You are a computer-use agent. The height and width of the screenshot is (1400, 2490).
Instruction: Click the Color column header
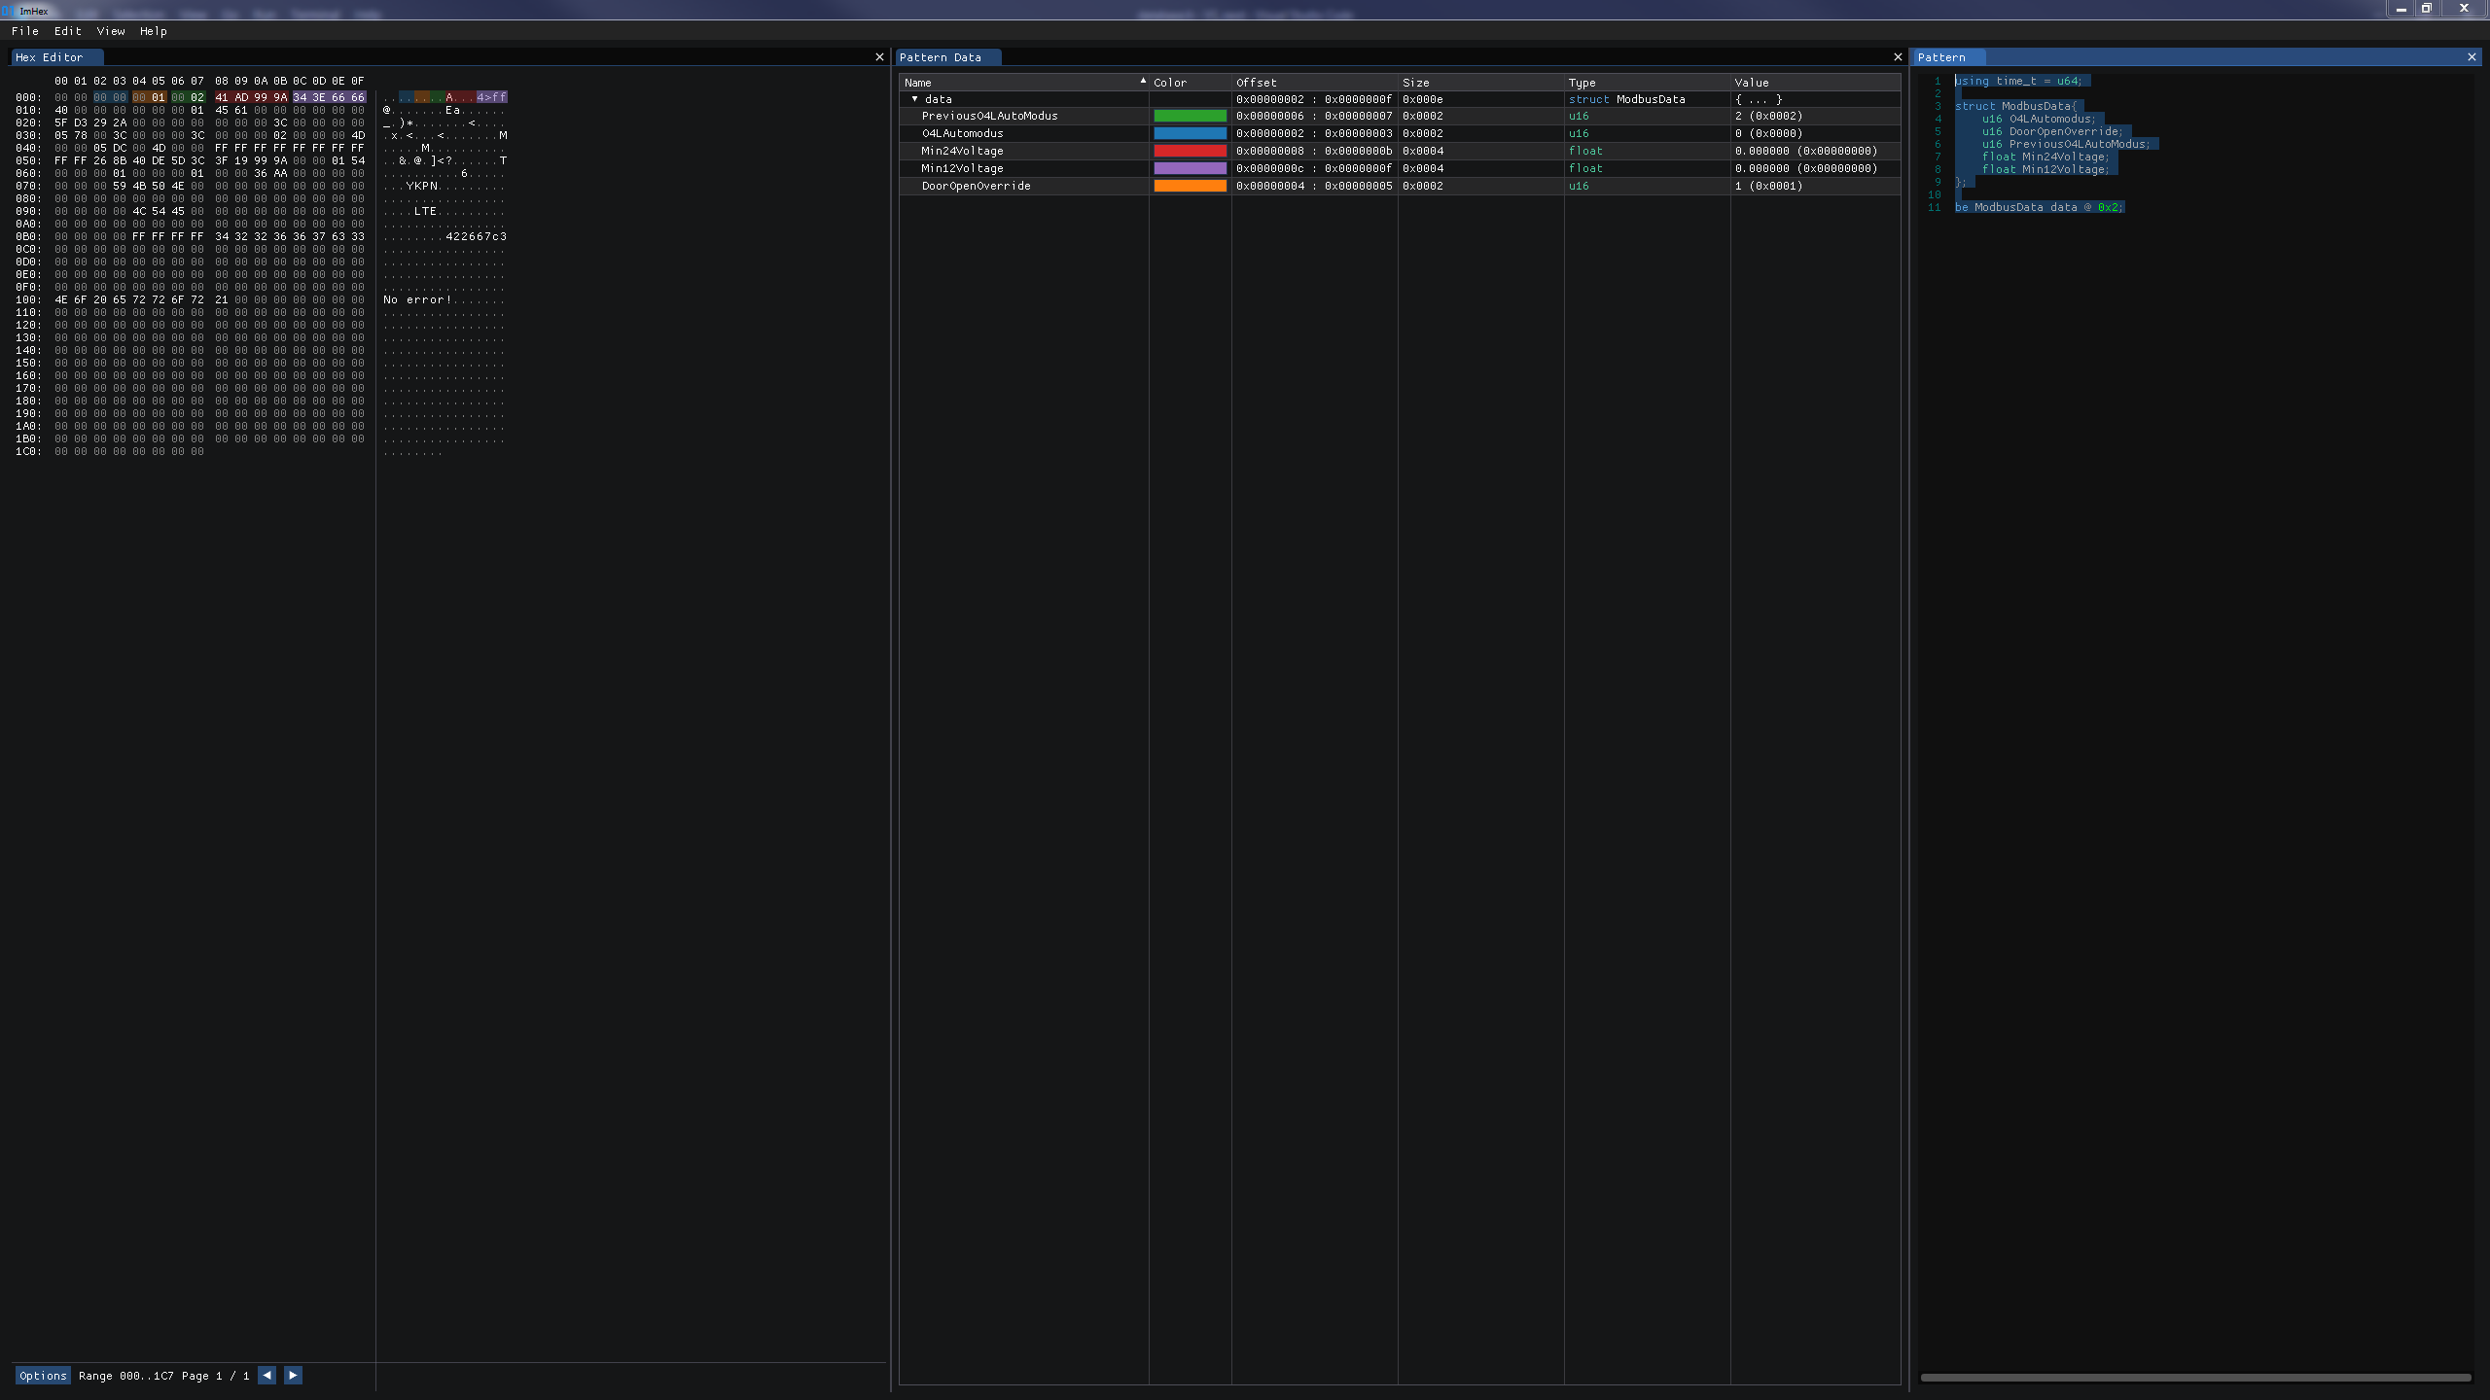click(x=1190, y=83)
